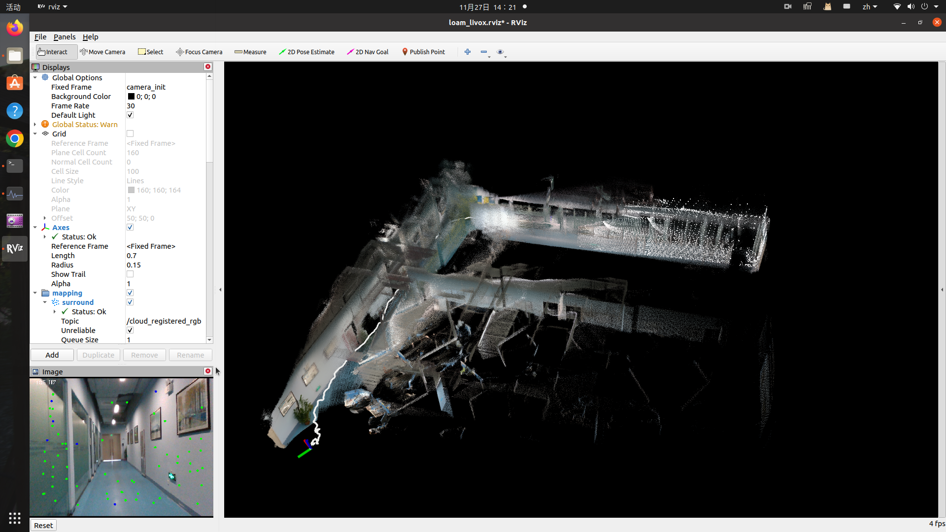Click the Global Options gear icon
The width and height of the screenshot is (946, 532).
tap(45, 77)
